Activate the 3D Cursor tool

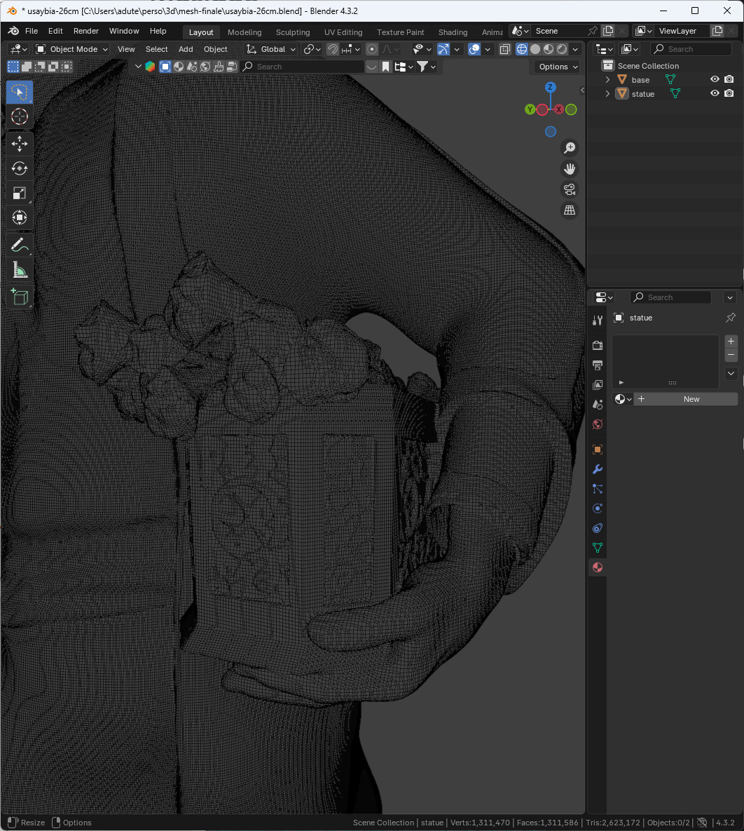[20, 116]
